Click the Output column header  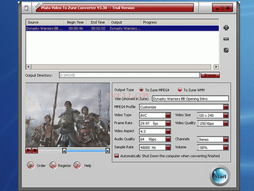pyautogui.click(x=125, y=22)
